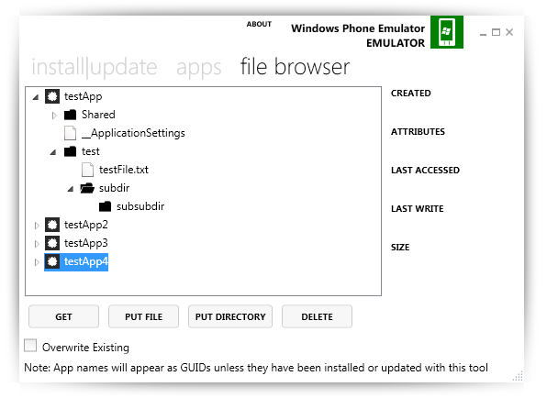Collapse the test folder node
547x398 pixels.
pyautogui.click(x=53, y=152)
